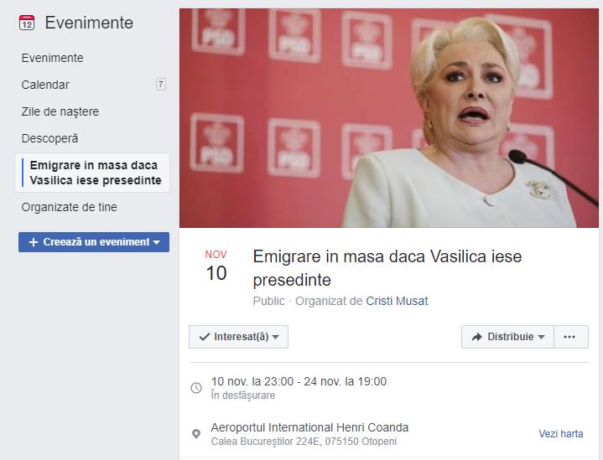Expand the Interesat(ă) dropdown arrow
603x460 pixels.
pyautogui.click(x=275, y=337)
